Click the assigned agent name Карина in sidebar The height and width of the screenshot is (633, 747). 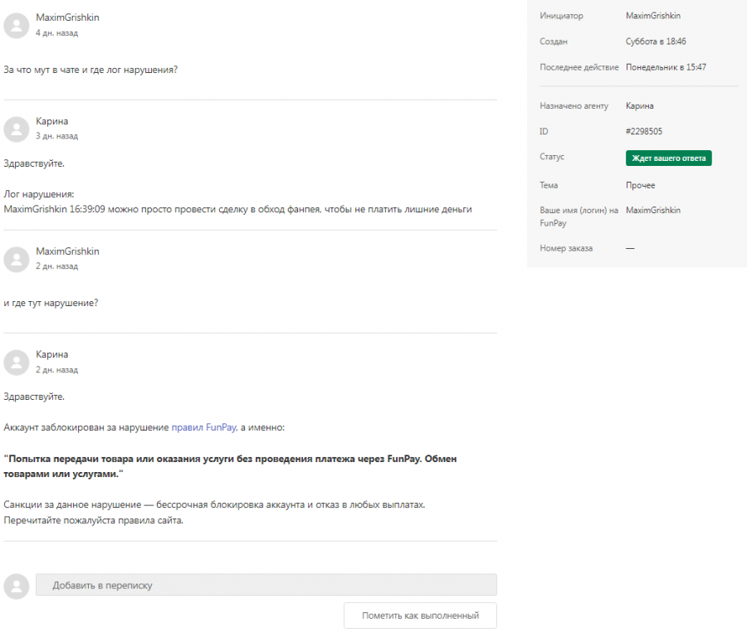[639, 105]
